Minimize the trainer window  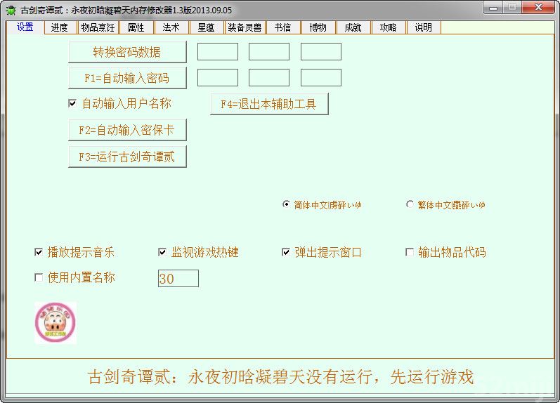point(493,8)
